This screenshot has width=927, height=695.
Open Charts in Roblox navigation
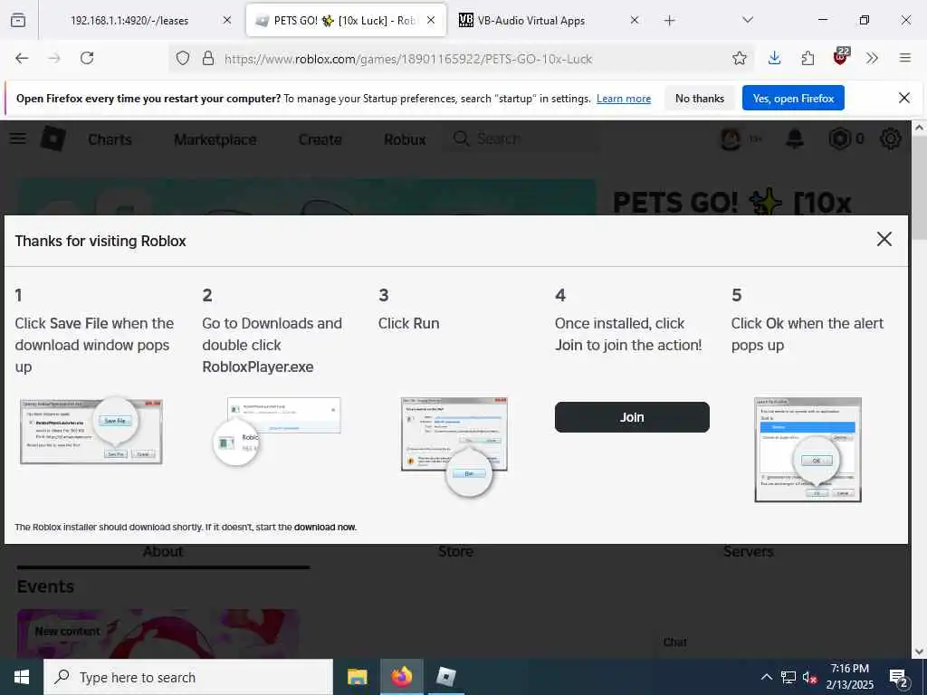click(110, 139)
